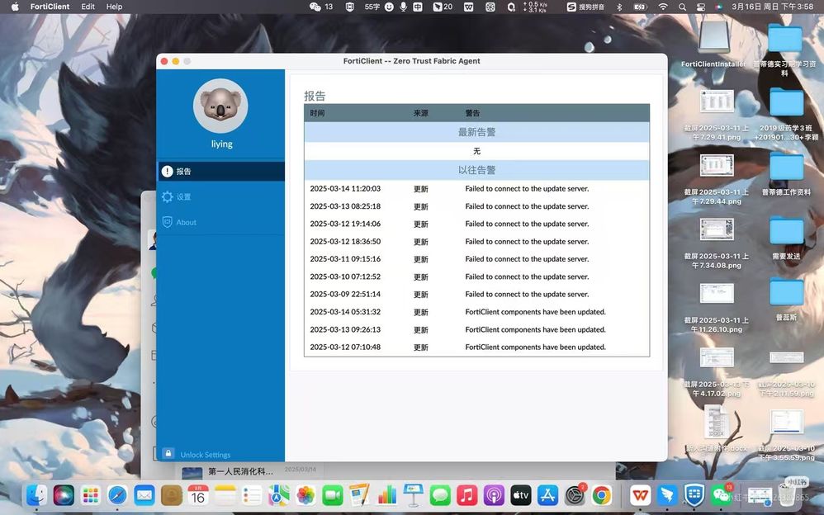
Task: Click Unlock Settings at the sidebar bottom
Action: click(205, 454)
